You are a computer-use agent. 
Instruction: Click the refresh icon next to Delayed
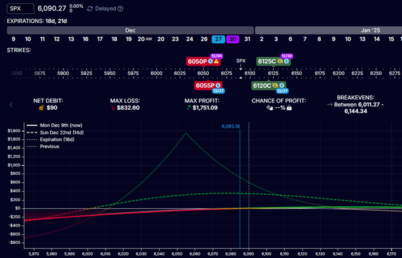(89, 8)
